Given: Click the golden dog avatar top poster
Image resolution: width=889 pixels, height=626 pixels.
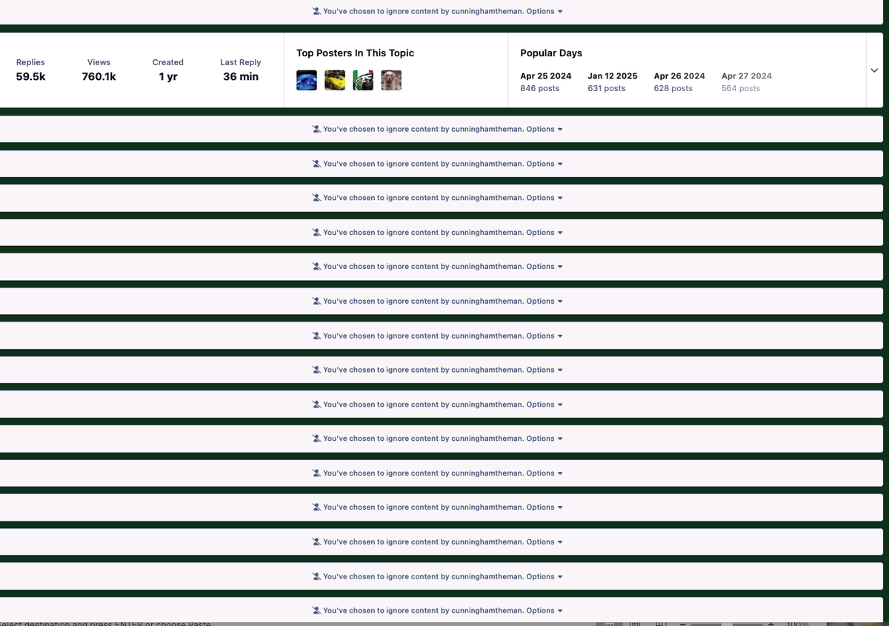Looking at the screenshot, I should (x=391, y=80).
